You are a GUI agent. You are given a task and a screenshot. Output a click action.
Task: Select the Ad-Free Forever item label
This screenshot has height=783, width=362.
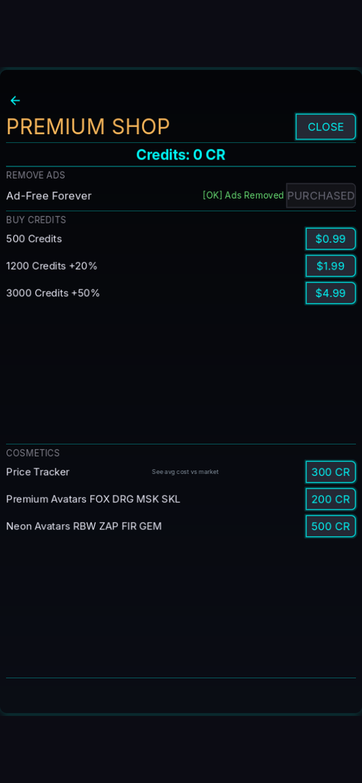[48, 196]
